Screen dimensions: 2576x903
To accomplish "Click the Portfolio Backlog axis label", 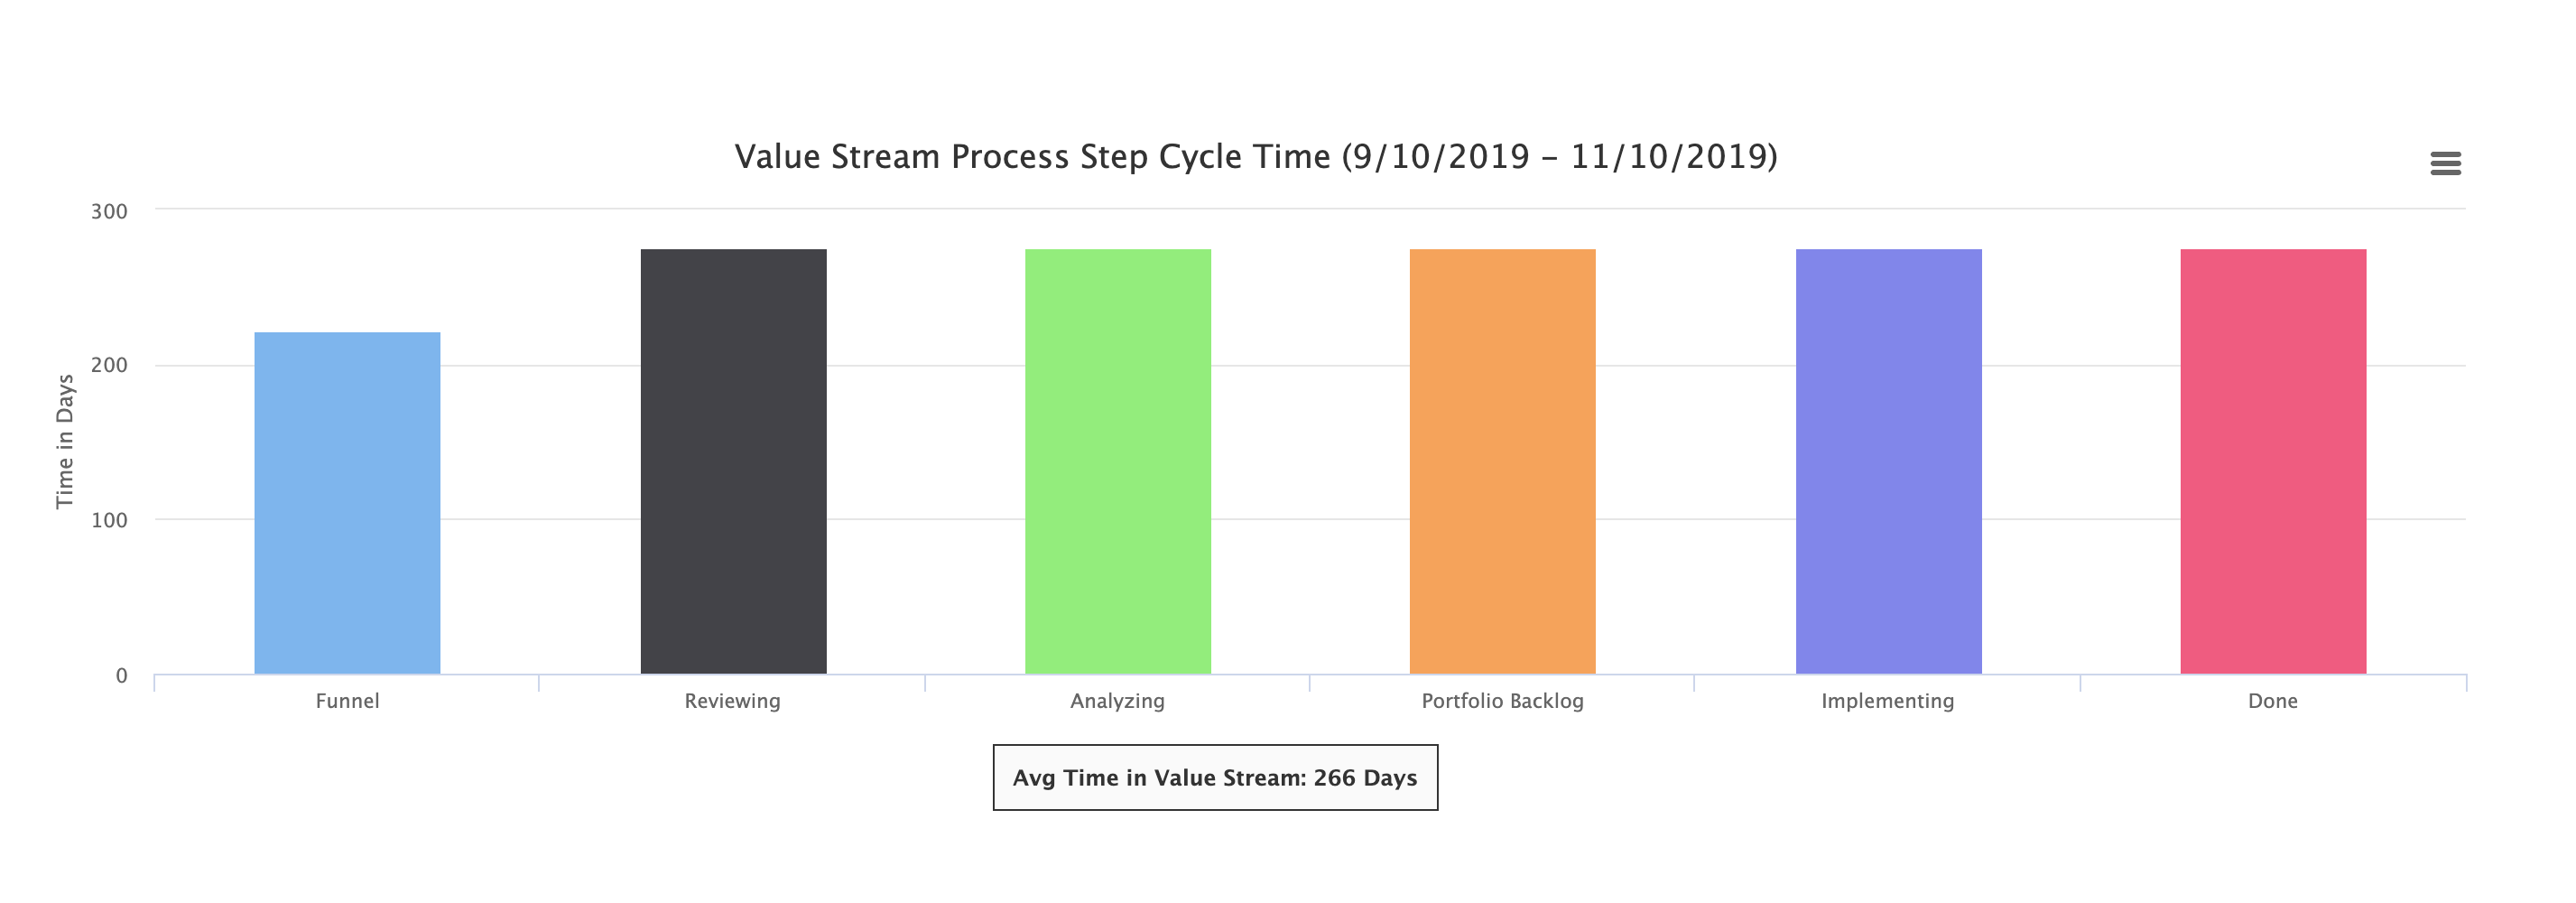I will 1502,701.
